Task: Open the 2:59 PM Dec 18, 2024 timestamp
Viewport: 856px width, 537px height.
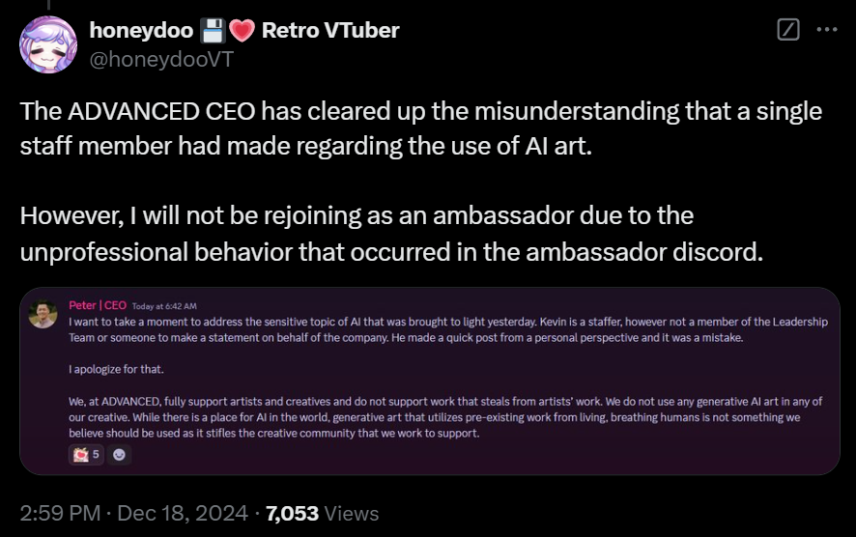Action: [133, 514]
